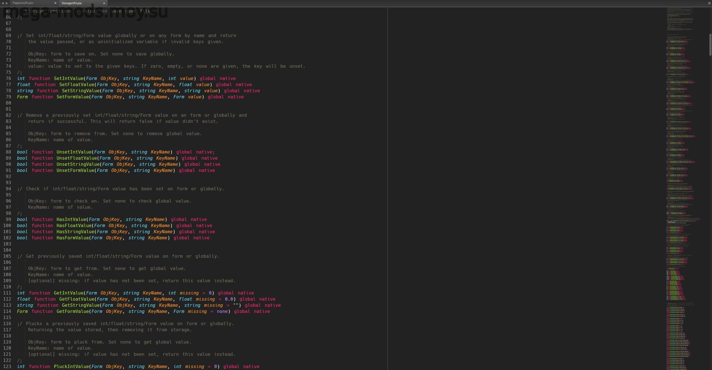
Task: Click the 'none' default value on line 114
Action: tap(222, 312)
